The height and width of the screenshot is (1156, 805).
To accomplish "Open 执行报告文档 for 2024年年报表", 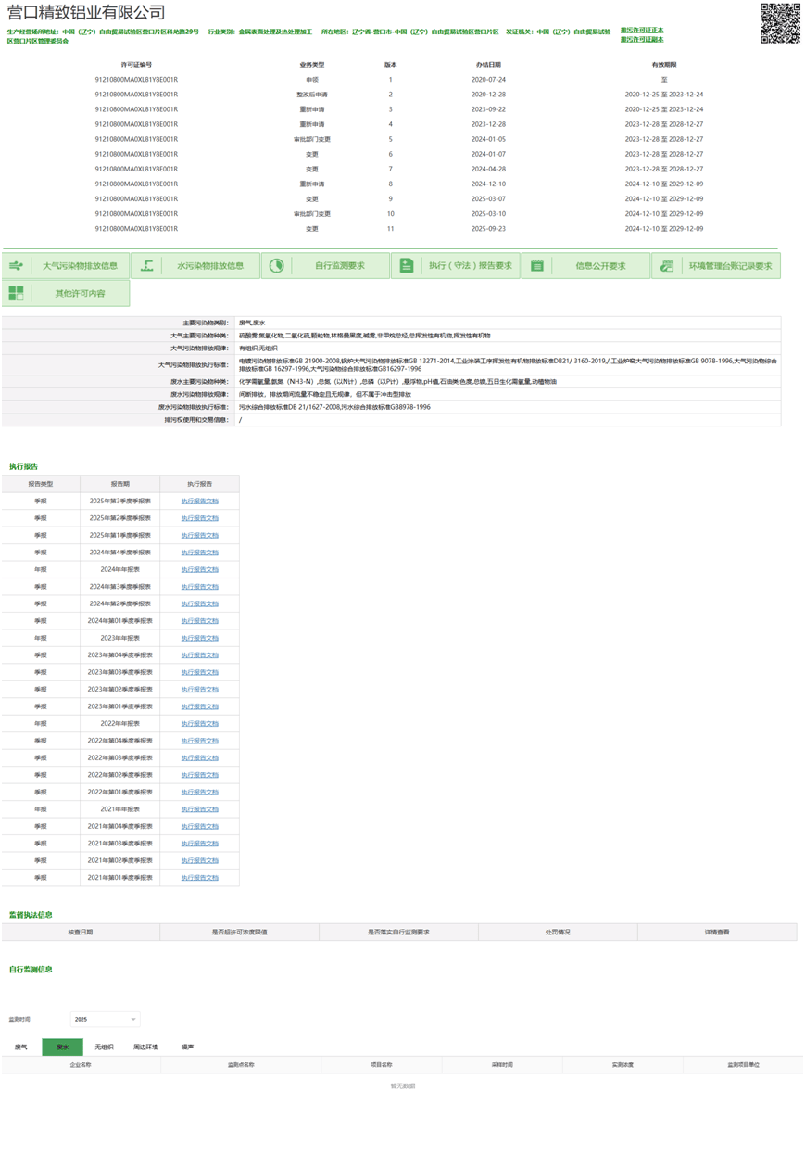I will tap(199, 569).
